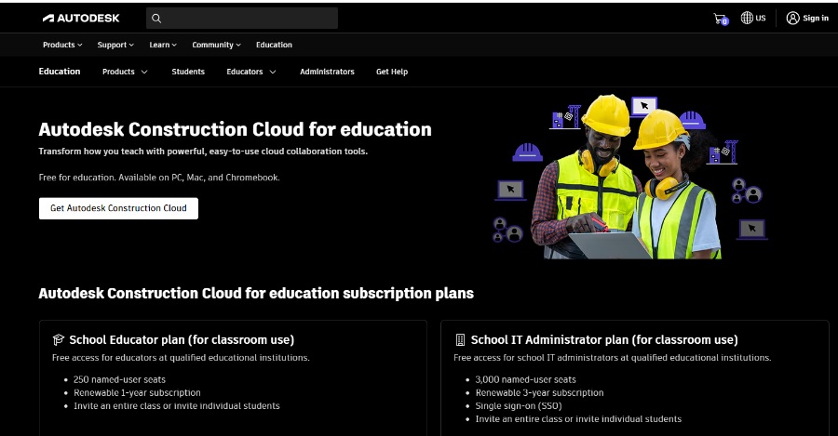Open Education in top navigation
This screenshot has height=436, width=838.
pos(274,45)
